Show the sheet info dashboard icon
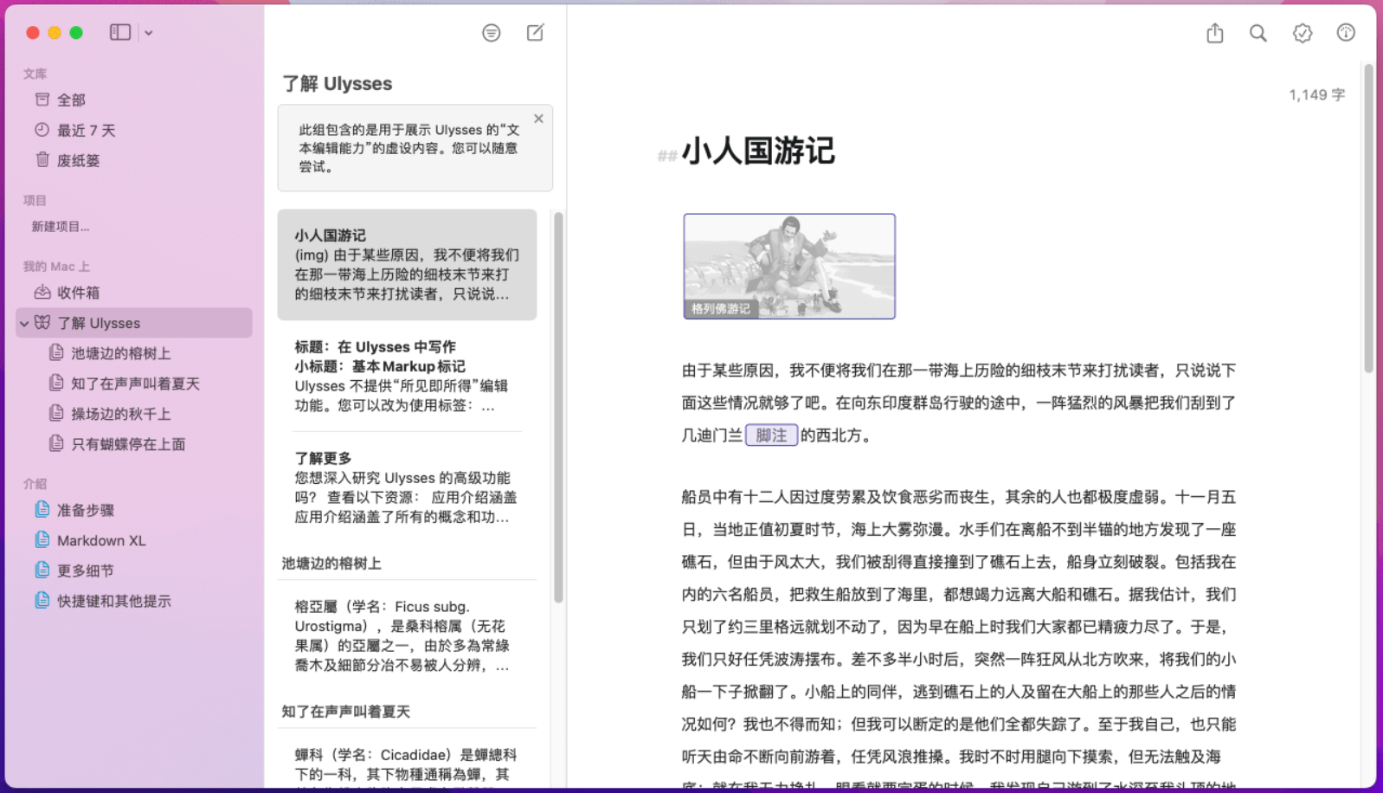Viewport: 1383px width, 793px height. coord(1346,33)
